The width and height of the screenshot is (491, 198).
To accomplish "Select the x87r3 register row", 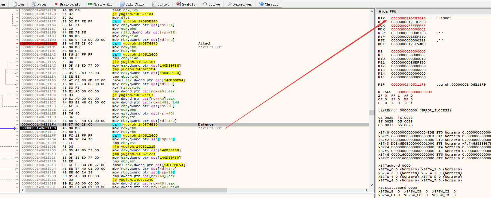I will click(x=434, y=144).
